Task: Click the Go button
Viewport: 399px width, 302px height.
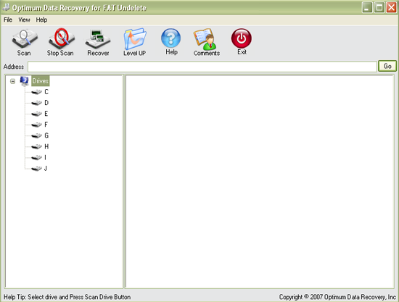Action: tap(387, 66)
